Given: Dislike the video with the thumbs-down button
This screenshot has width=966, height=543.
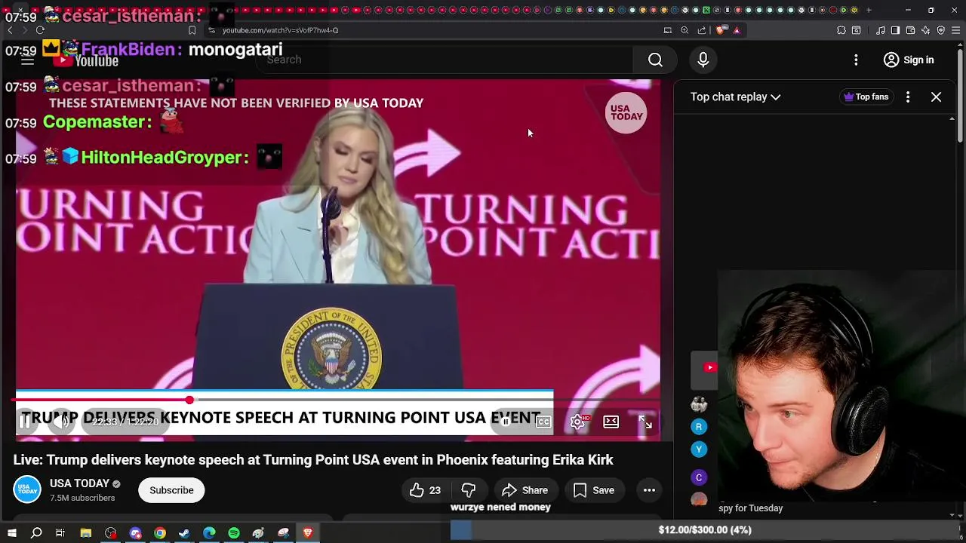Looking at the screenshot, I should (469, 490).
